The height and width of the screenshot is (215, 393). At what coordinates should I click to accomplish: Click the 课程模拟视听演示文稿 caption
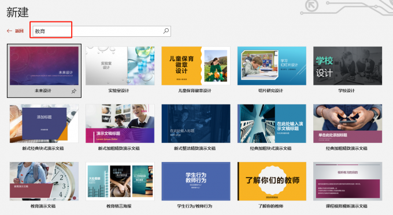click(347, 206)
